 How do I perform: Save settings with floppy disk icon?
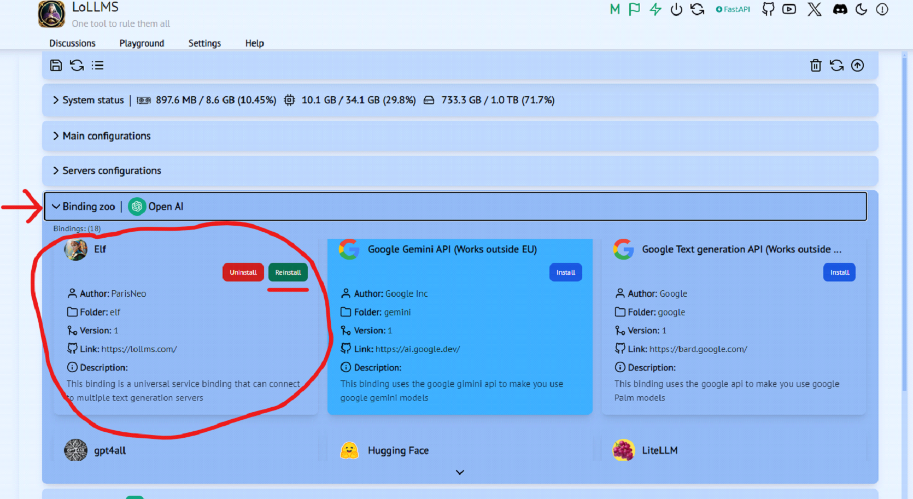56,66
